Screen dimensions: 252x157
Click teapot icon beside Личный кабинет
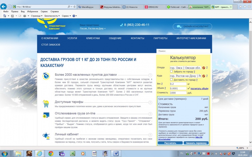[46, 136]
